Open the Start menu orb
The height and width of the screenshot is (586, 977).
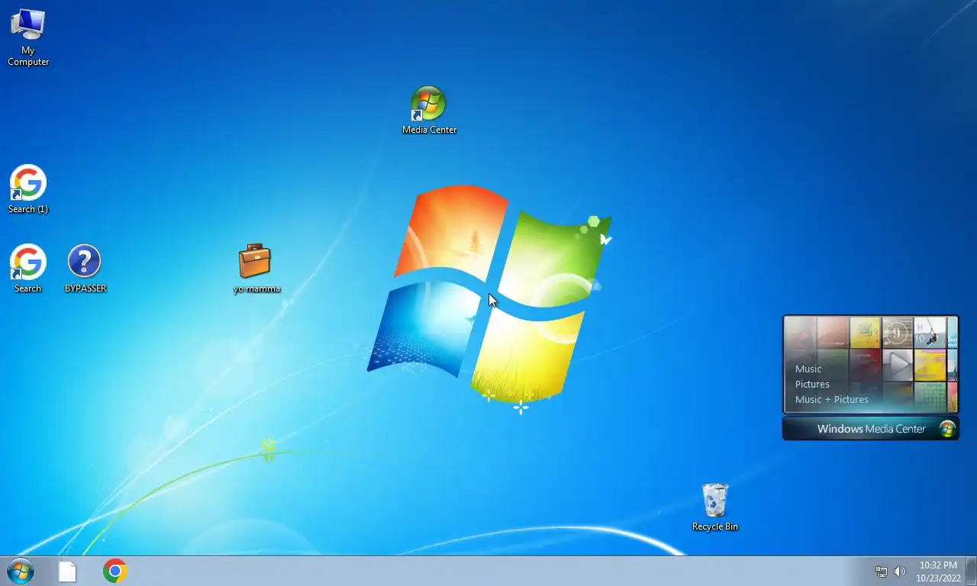[x=21, y=571]
